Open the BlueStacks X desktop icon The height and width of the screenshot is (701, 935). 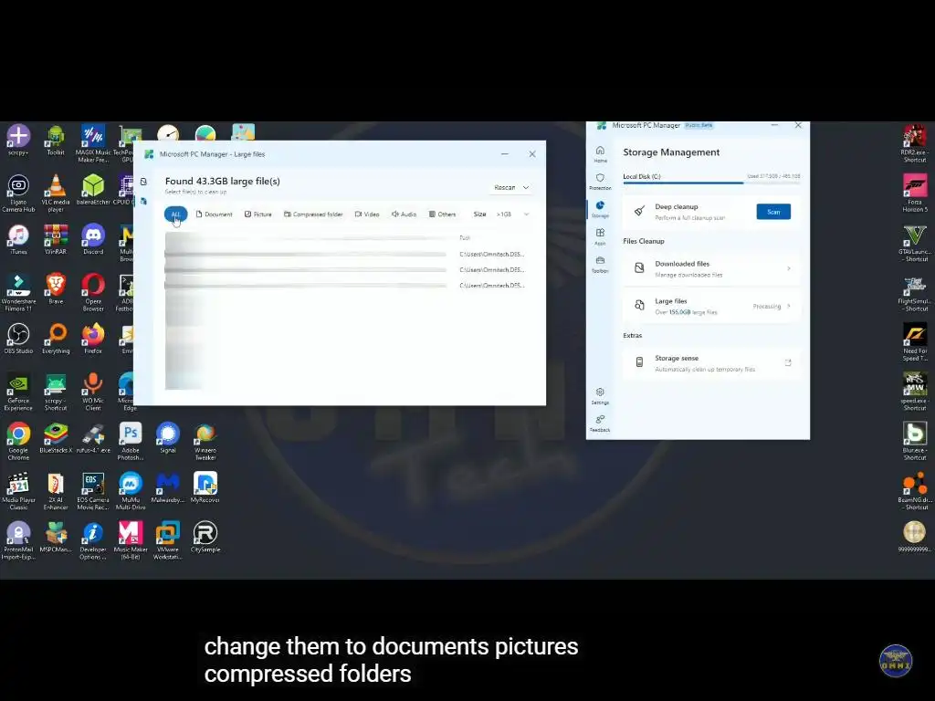coord(56,437)
